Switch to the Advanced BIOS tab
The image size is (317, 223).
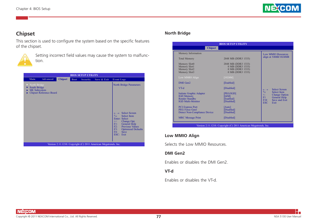pyautogui.click(x=48, y=79)
